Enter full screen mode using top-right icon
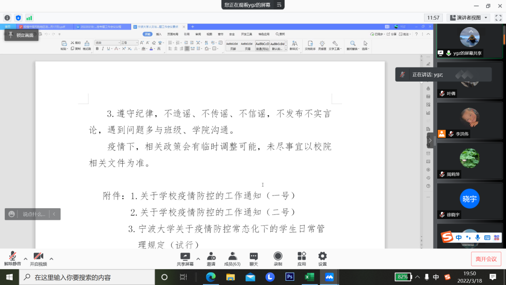The image size is (506, 285). 498,18
